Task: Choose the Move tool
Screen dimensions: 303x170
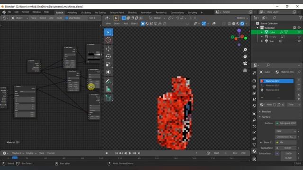Action: tap(108, 49)
